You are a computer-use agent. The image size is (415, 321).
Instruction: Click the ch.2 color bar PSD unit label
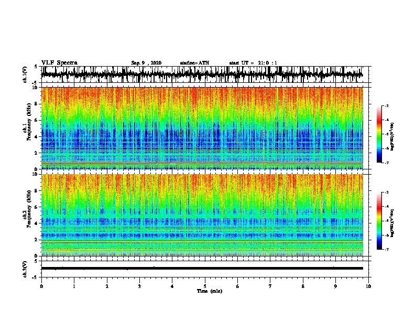392,223
